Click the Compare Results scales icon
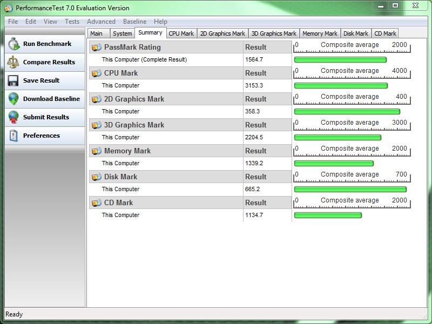The image size is (432, 324). pos(13,62)
